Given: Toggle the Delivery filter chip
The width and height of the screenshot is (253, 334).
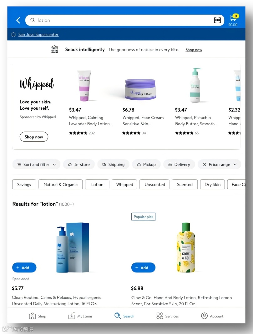Looking at the screenshot, I should (x=179, y=164).
